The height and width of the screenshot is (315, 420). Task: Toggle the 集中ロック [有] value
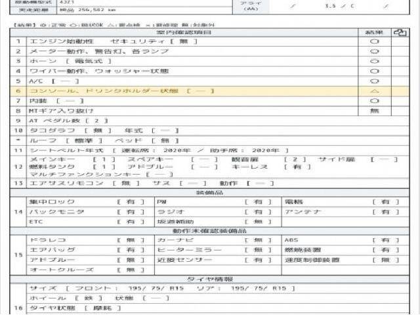coord(131,201)
